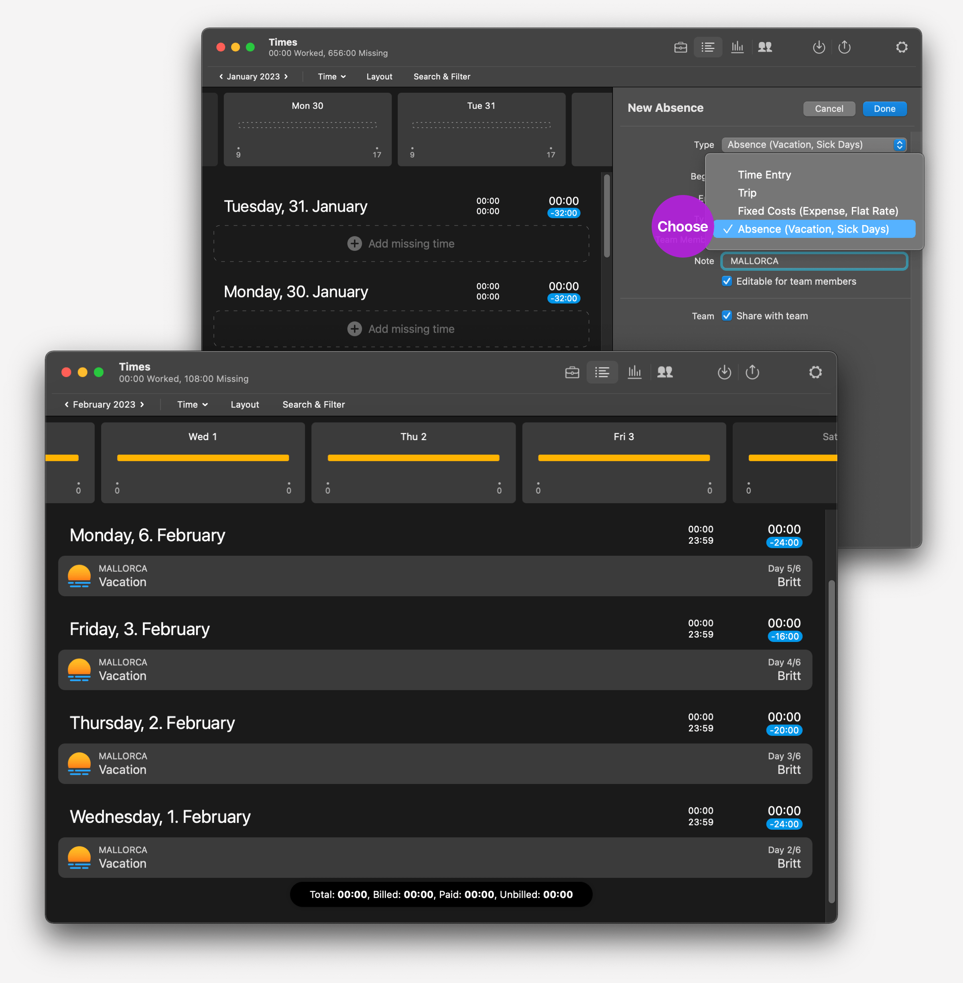Click the -20:00 badge on Thursday, 2. February
Screen dimensions: 963x983
coord(784,730)
